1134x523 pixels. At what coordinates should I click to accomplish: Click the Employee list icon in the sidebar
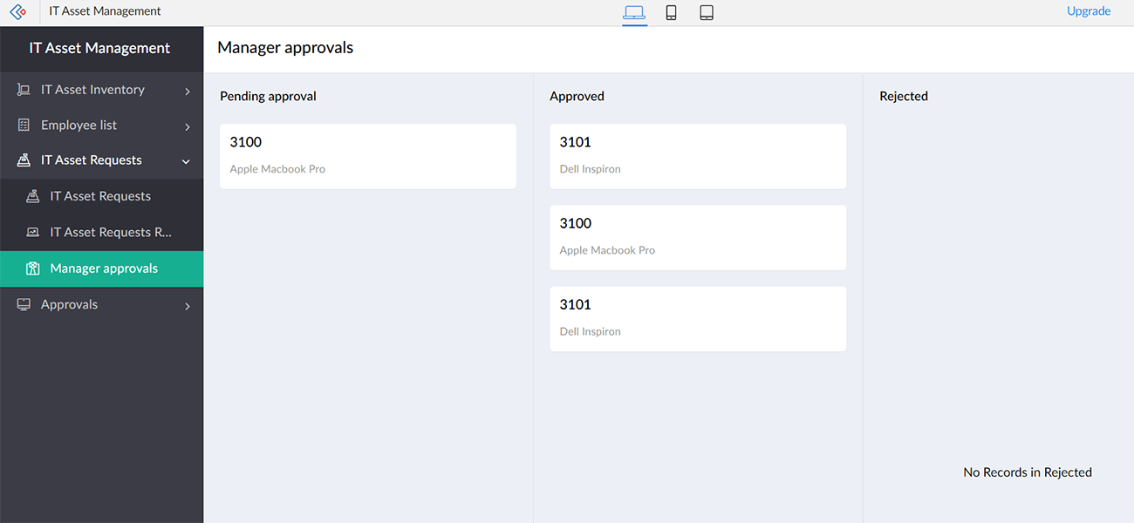click(x=23, y=125)
